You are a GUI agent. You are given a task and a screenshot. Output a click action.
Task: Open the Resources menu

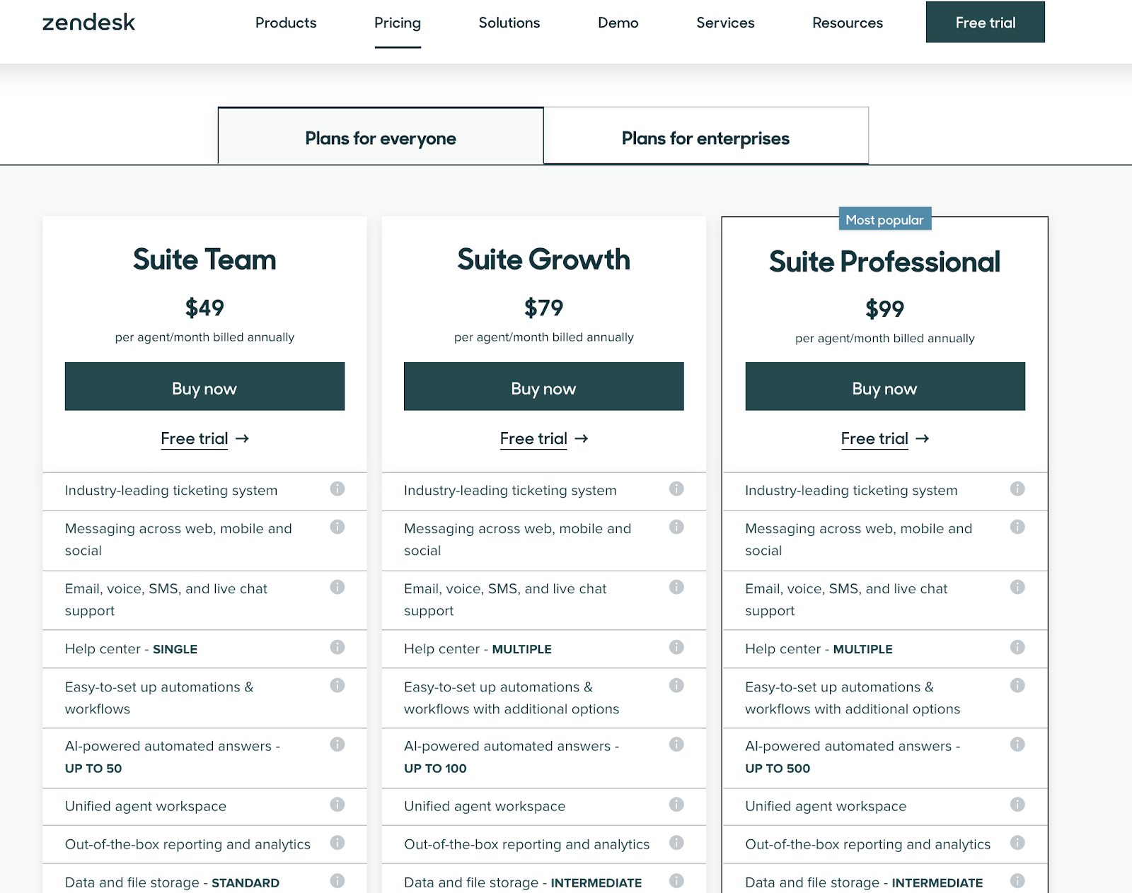click(x=848, y=23)
